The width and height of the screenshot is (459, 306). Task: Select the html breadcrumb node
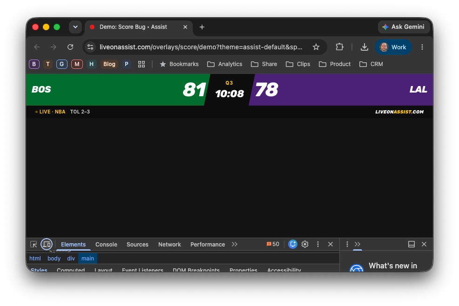(x=35, y=259)
